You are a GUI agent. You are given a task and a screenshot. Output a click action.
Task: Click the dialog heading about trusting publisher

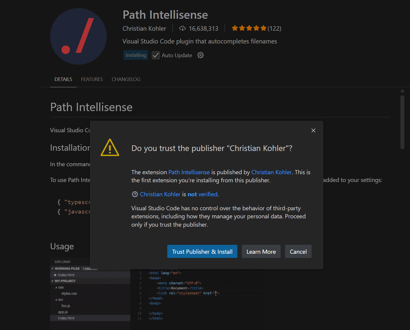pos(212,148)
